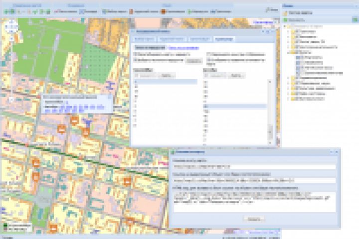Viewport: 359px width, 239px height.
Task: Click the grey button next to the lower-left checkbox
Action: pyautogui.click(x=193, y=61)
